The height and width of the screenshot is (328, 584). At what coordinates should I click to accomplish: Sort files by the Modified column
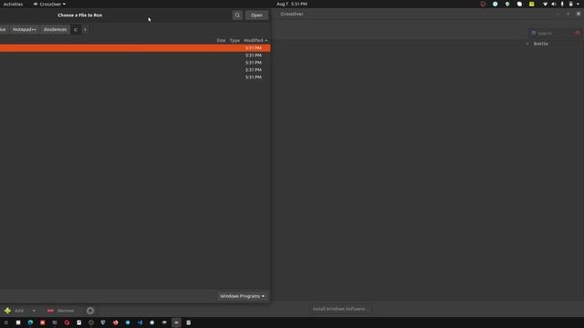[x=255, y=40]
